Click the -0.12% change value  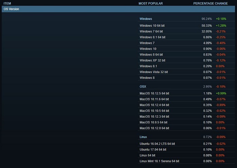pos(221,61)
